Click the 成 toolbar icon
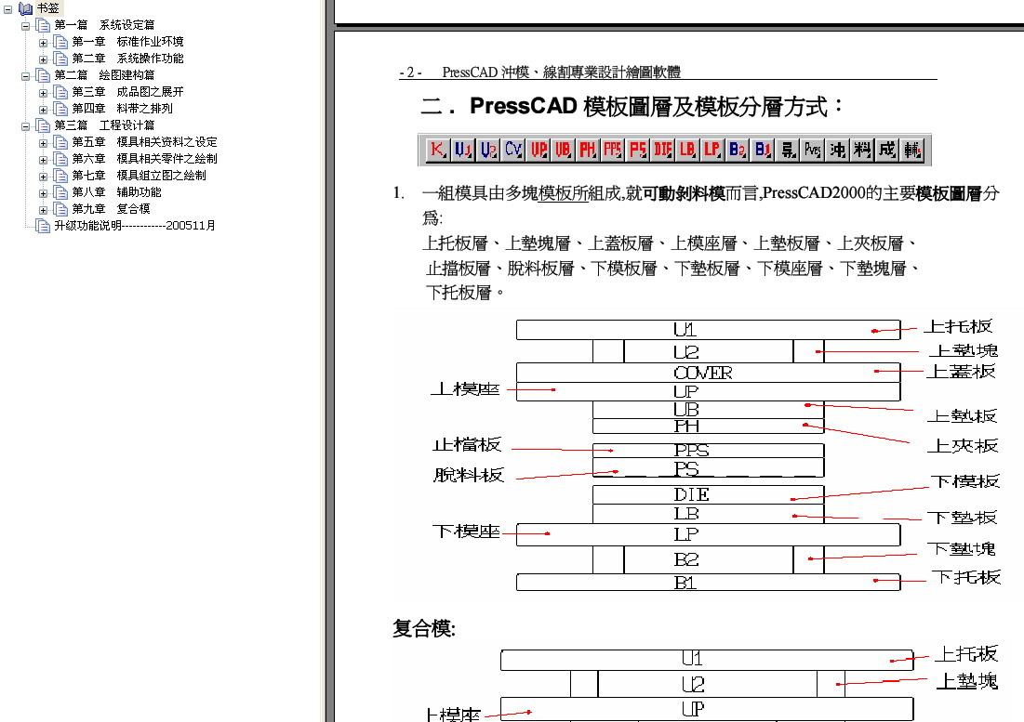 [886, 150]
